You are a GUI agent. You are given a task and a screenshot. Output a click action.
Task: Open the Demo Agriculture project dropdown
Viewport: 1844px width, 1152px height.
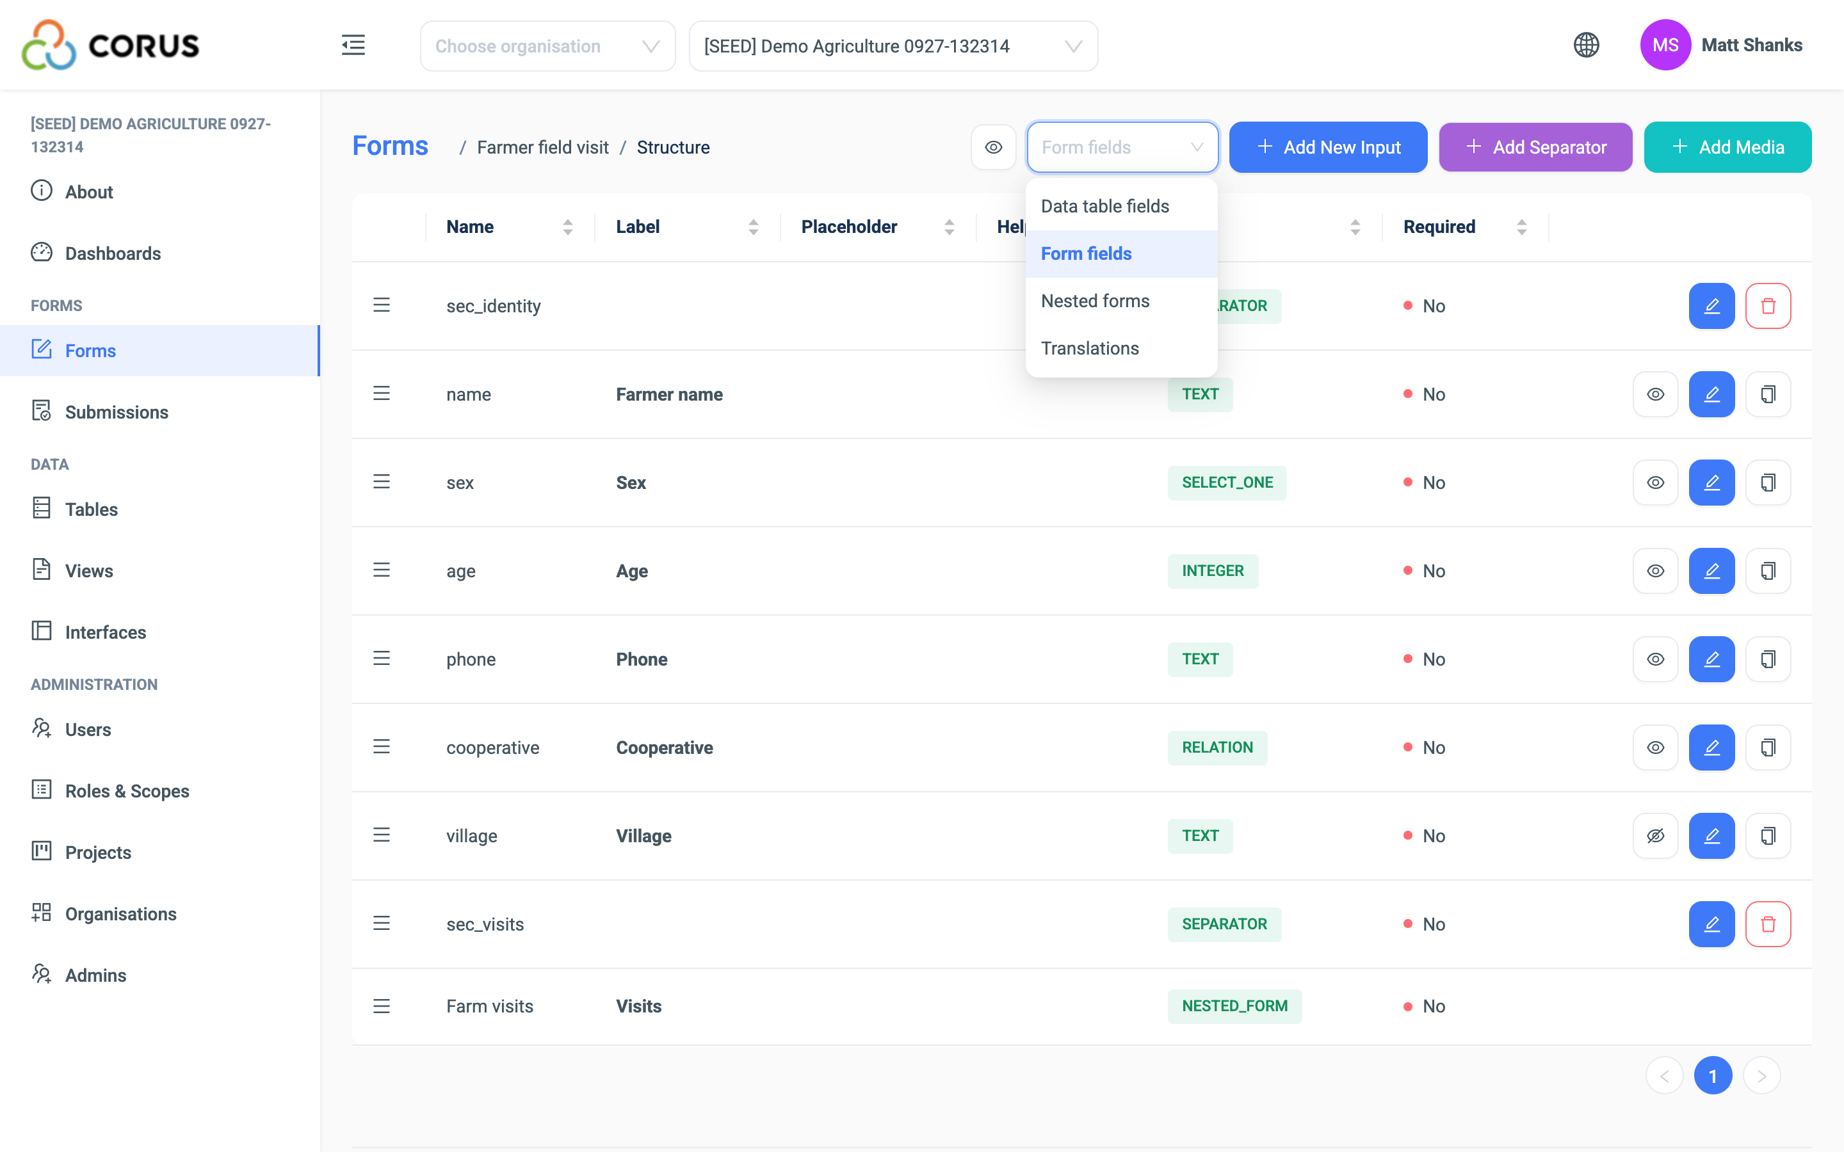click(893, 45)
